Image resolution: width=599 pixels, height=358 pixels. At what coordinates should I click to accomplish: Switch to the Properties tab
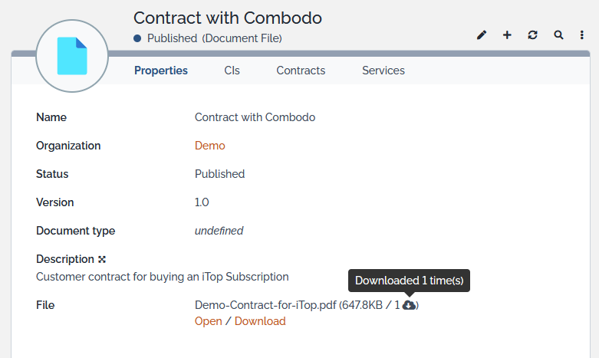pos(161,71)
